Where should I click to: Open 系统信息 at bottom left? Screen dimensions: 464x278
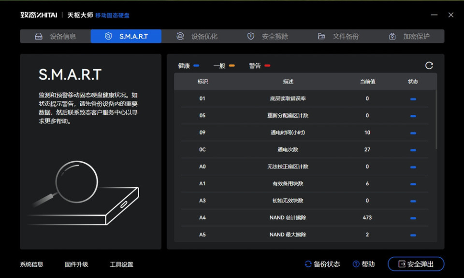(31, 264)
